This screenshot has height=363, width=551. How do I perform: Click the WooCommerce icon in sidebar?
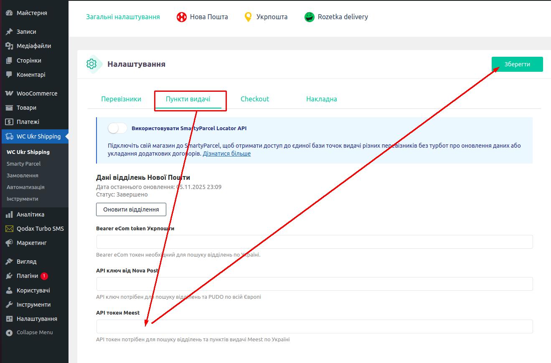click(9, 93)
